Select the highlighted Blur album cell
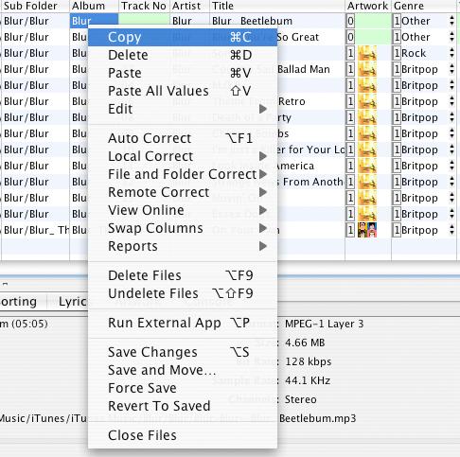This screenshot has width=460, height=457. pos(94,21)
